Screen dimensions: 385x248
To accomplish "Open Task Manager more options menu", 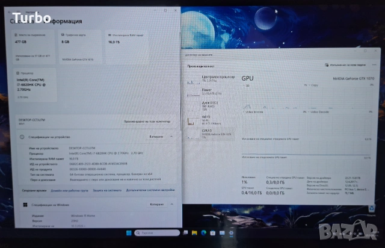I will [x=374, y=65].
